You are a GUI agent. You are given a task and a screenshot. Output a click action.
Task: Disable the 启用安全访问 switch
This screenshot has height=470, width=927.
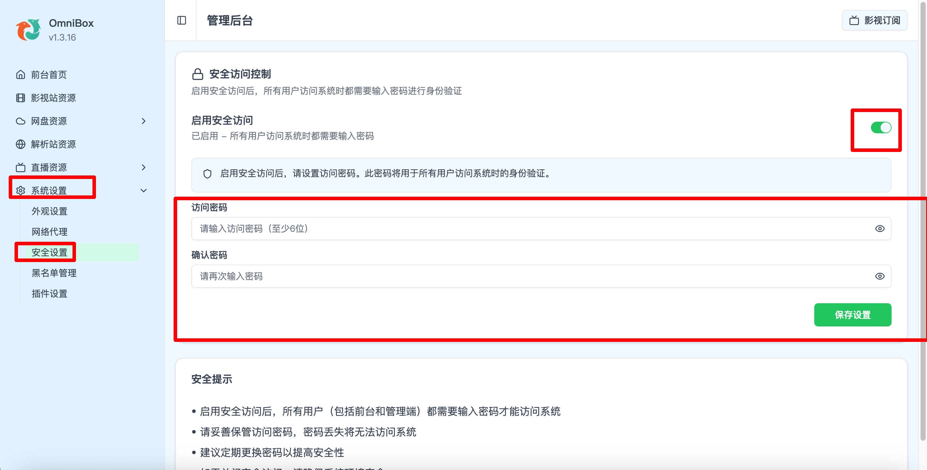click(881, 128)
